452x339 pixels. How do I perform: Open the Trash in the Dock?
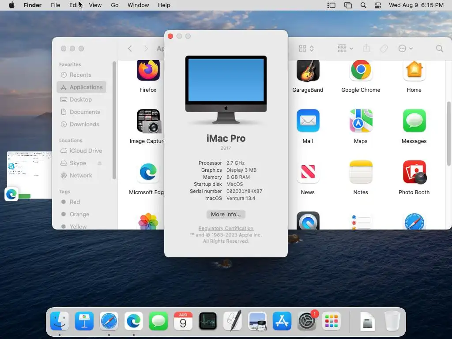[x=392, y=321]
